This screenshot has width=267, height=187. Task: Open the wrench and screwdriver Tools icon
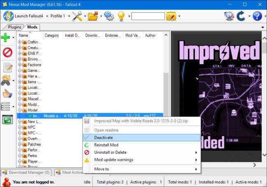point(77,16)
